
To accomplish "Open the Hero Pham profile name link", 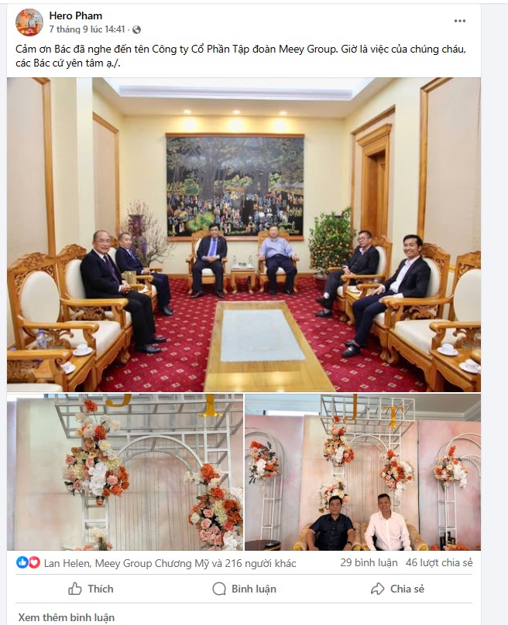I will click(75, 15).
